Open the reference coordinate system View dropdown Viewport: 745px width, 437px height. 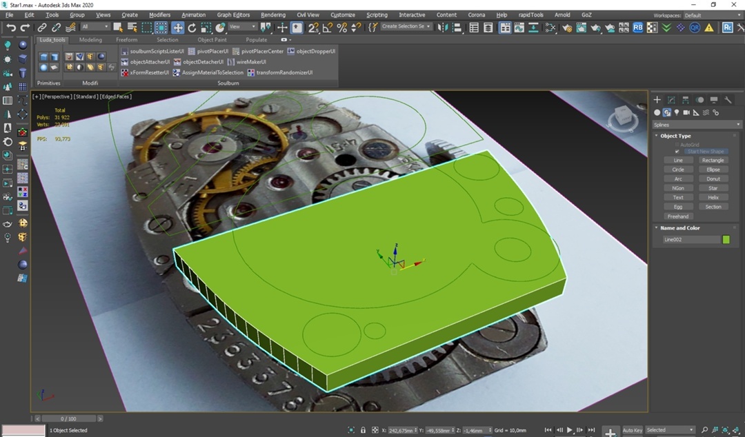(242, 27)
